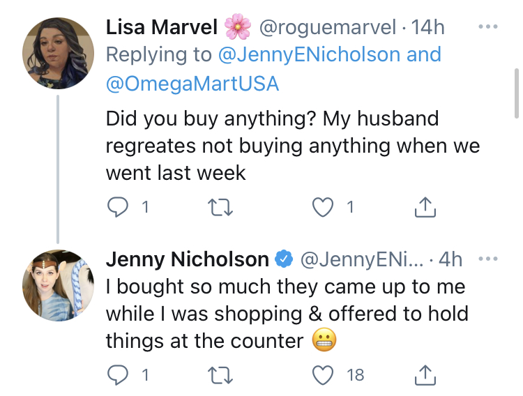Viewport: 523px width, 396px height.
Task: Reply to Jenny Nicholson's tweet
Action: tap(117, 375)
